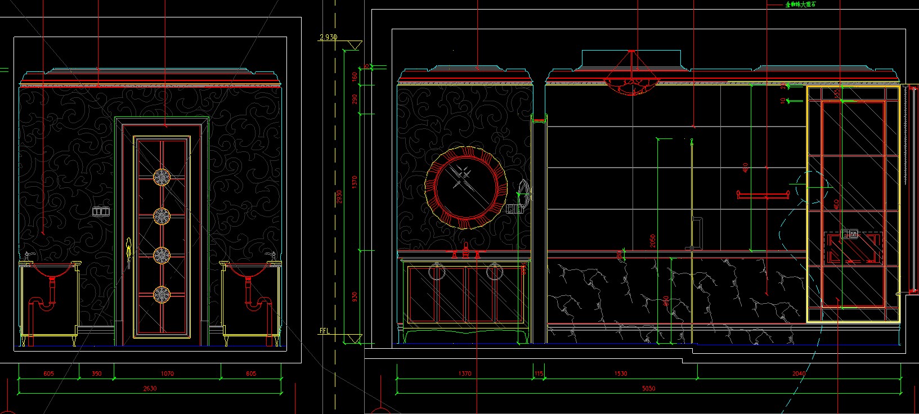Click the green Chinese marble annotation text
Viewport: 919px width, 414px height.
coord(800,4)
